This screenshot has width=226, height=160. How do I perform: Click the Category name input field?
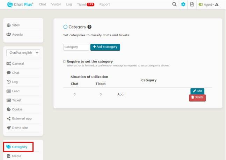click(x=76, y=47)
